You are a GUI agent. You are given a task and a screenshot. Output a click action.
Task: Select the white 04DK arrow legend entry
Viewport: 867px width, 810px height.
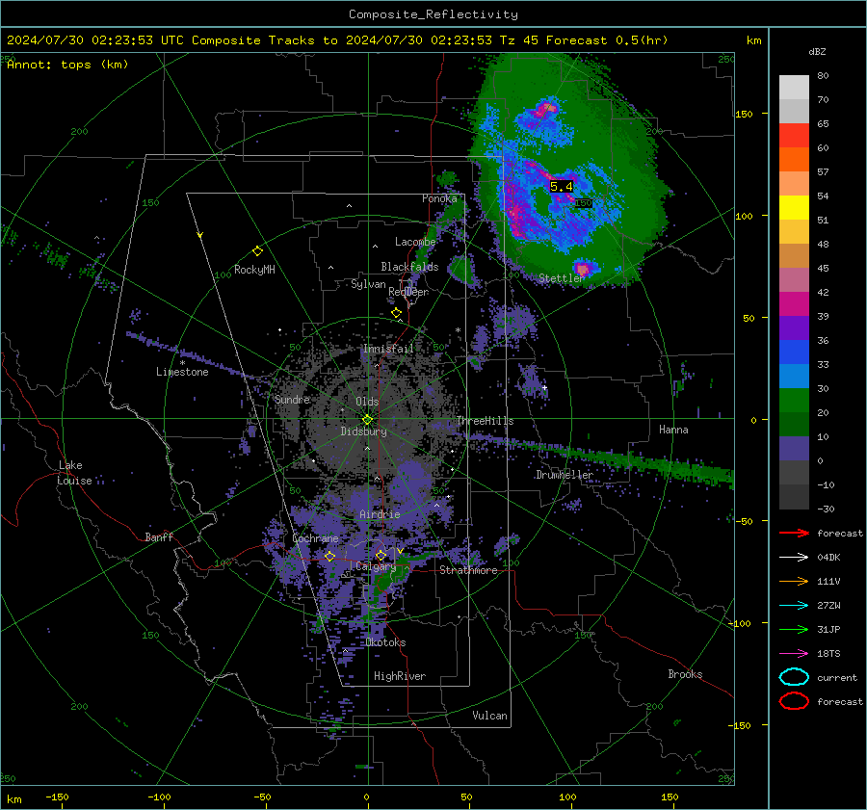point(794,557)
